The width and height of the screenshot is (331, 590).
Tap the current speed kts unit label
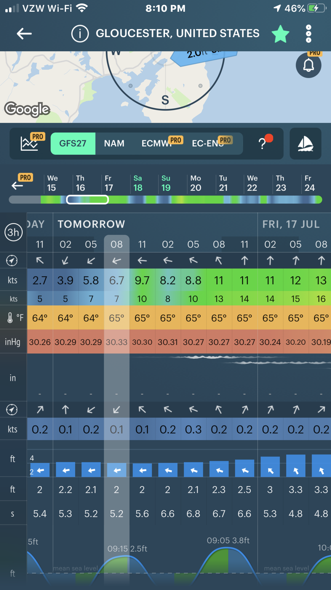(x=12, y=429)
